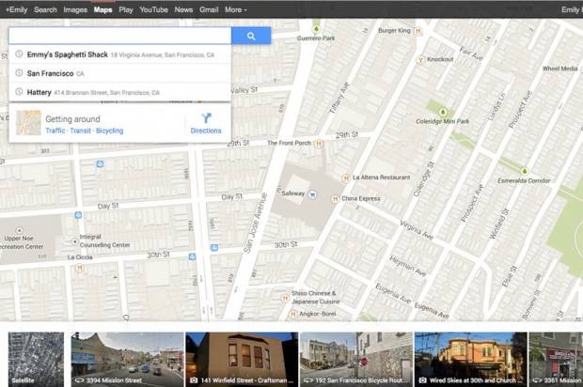The width and height of the screenshot is (583, 387).
Task: Click inside the map search box
Action: pos(119,36)
